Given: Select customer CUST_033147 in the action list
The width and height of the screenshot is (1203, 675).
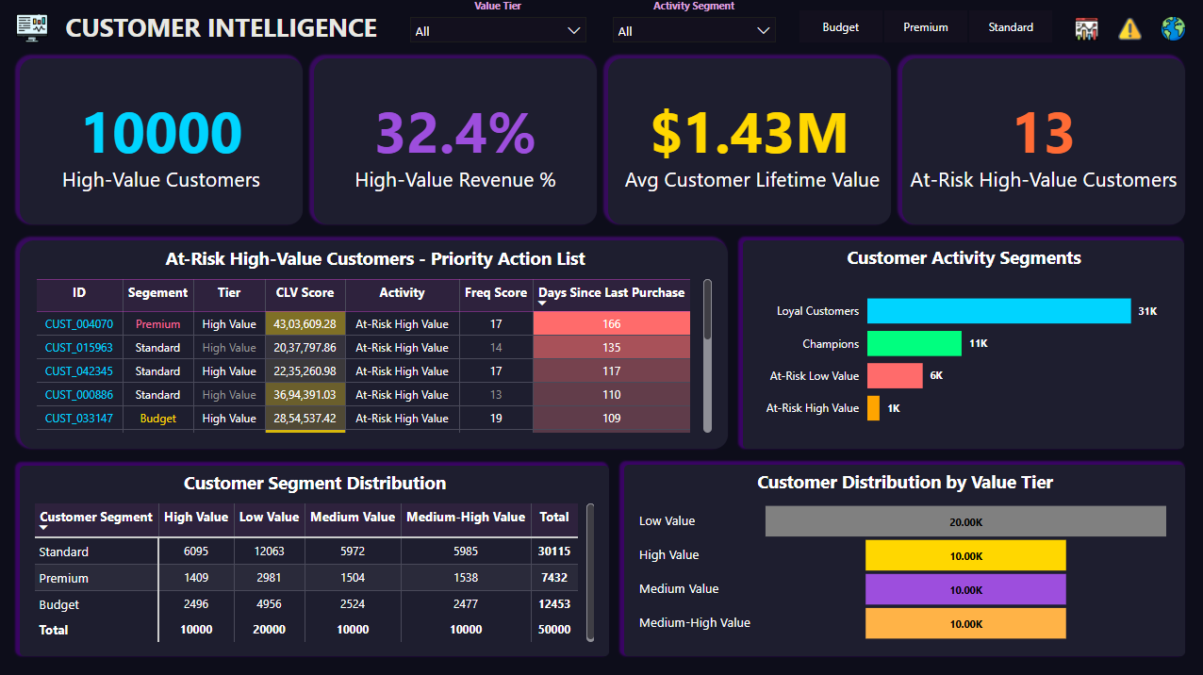Looking at the screenshot, I should tap(78, 418).
